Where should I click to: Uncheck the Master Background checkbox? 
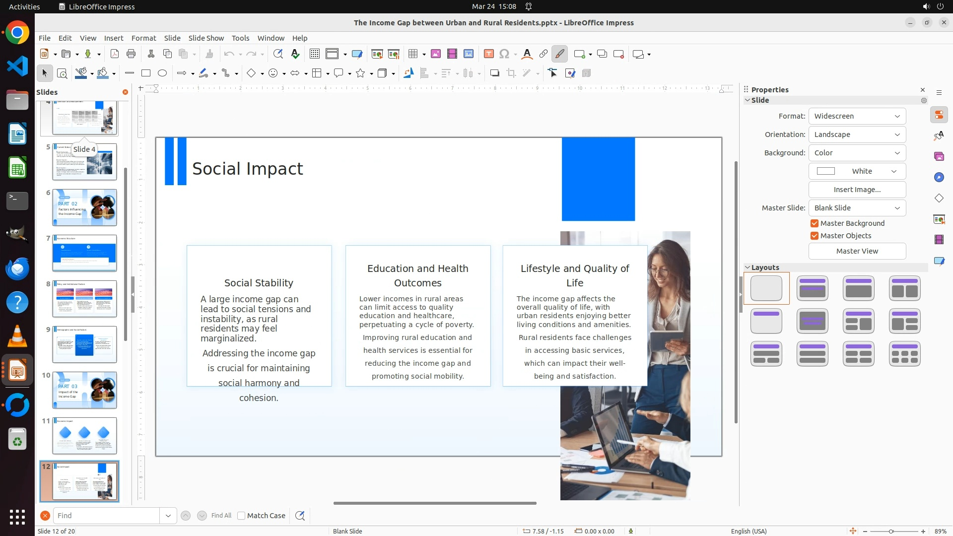[815, 223]
